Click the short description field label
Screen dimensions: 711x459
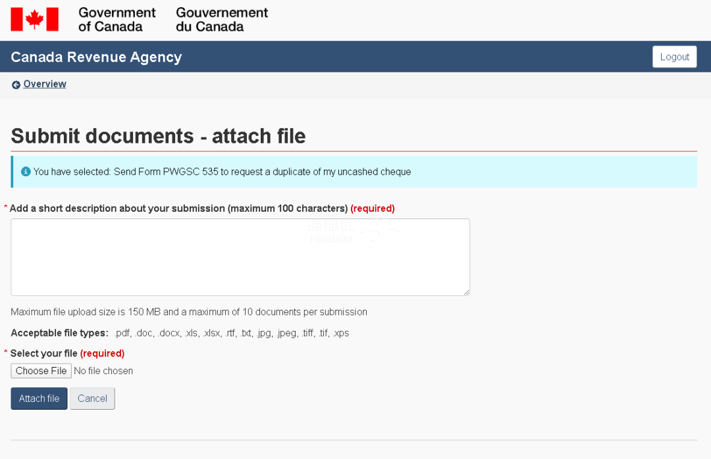(202, 208)
